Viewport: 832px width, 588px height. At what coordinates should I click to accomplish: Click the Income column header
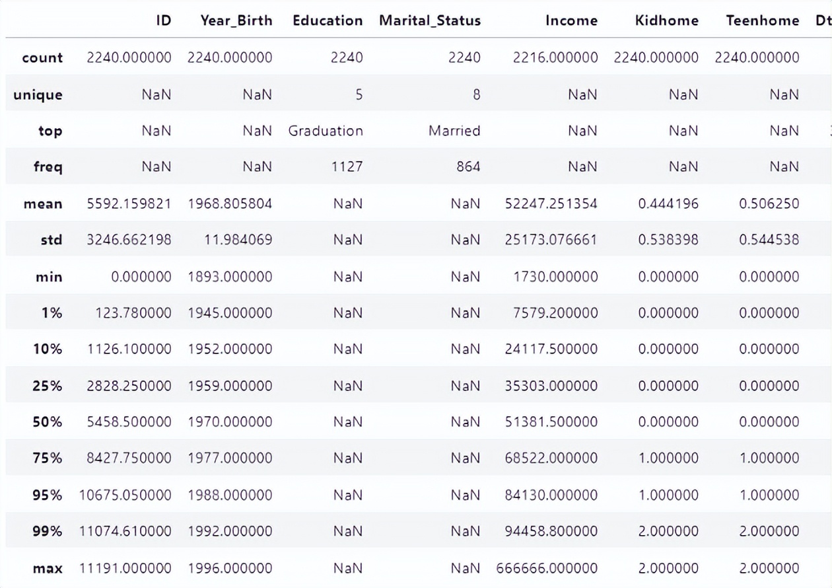point(571,20)
